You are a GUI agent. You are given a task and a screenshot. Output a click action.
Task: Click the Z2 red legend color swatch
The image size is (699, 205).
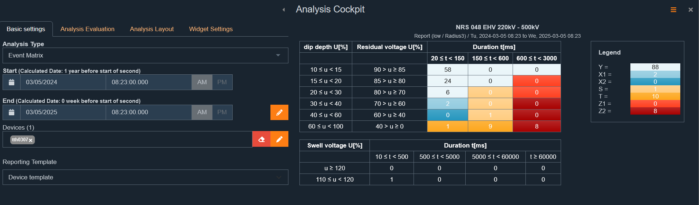tap(655, 111)
